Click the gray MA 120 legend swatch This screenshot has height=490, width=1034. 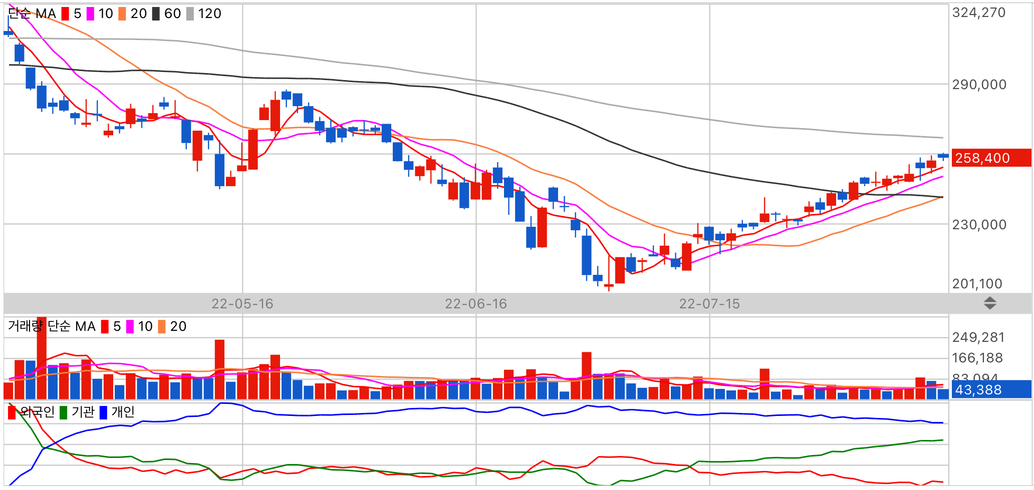coord(190,14)
